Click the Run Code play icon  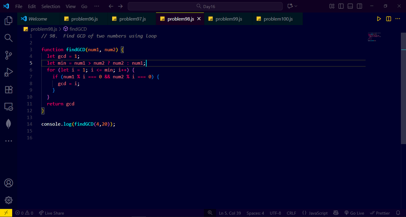[x=379, y=19]
